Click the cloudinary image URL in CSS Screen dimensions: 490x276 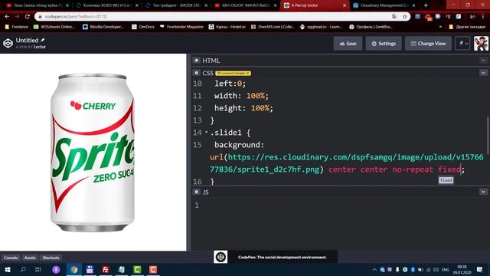click(346, 163)
